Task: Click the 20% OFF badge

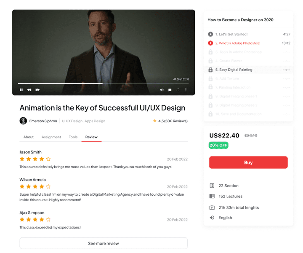Action: point(218,145)
